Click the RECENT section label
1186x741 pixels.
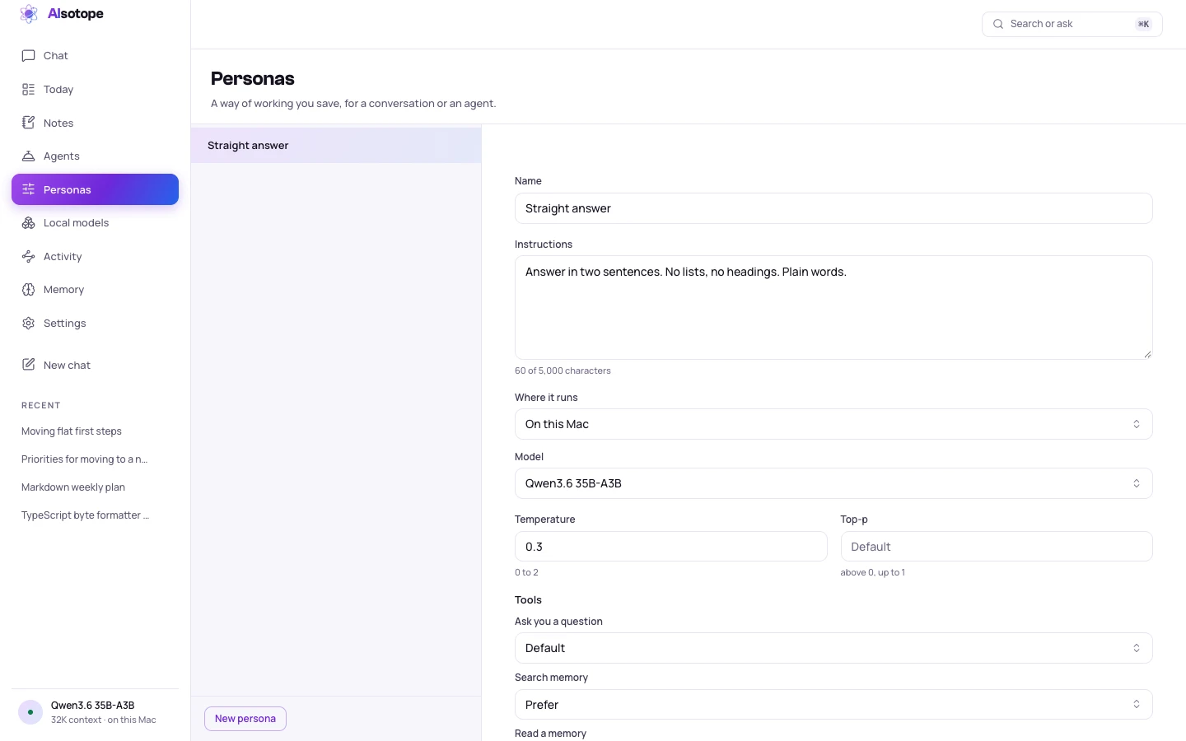coord(41,405)
